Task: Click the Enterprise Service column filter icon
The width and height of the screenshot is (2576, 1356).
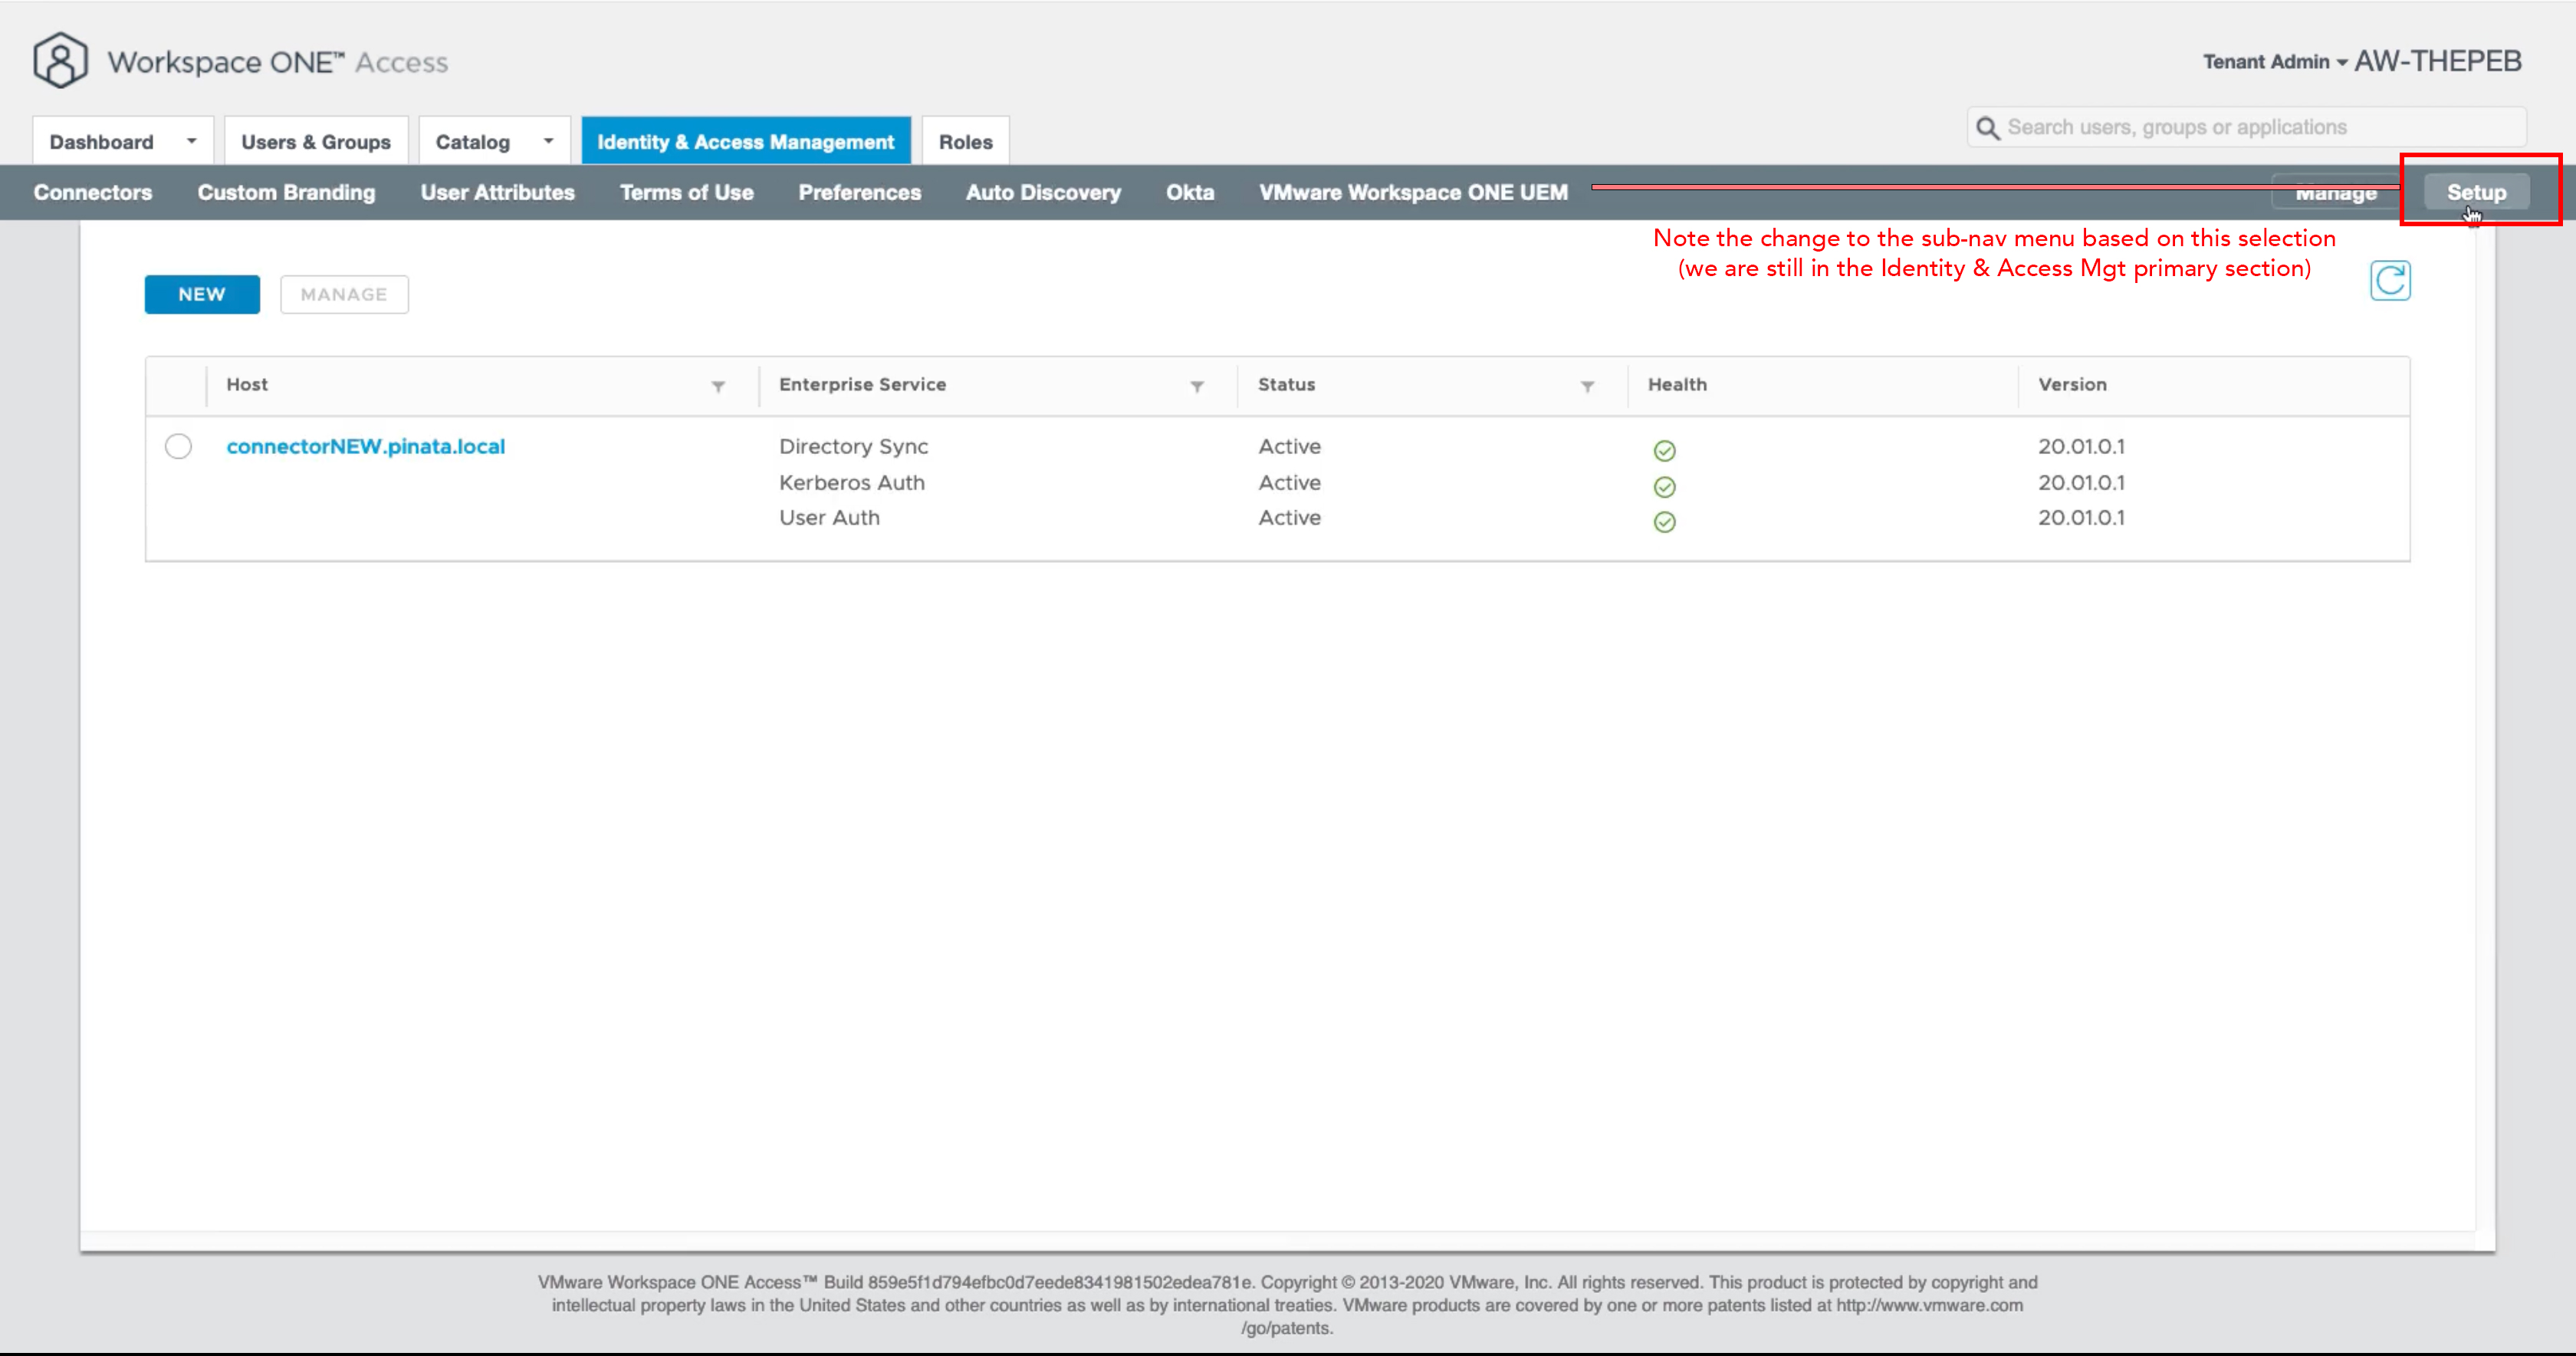Action: point(1197,387)
